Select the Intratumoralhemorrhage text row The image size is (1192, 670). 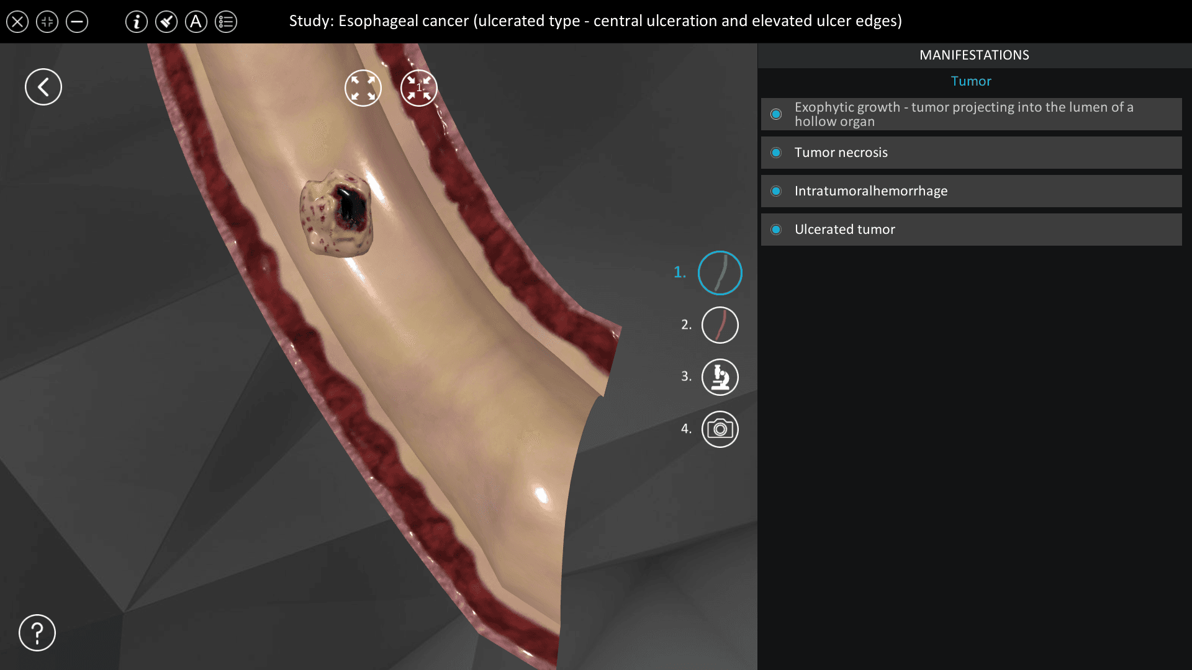[x=972, y=191]
